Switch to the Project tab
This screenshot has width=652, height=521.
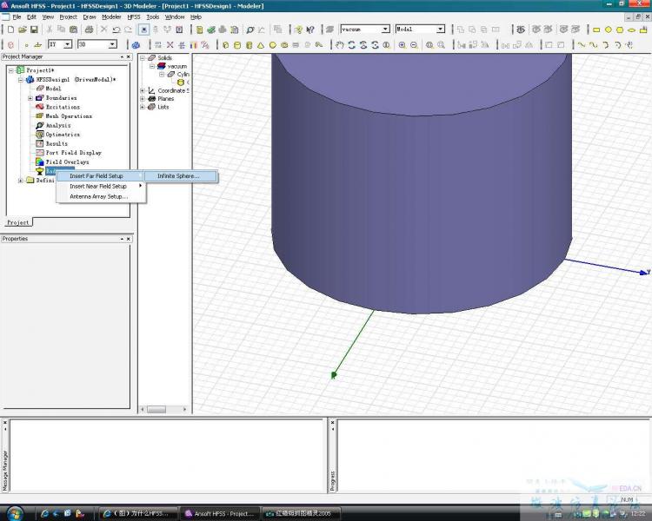(18, 222)
